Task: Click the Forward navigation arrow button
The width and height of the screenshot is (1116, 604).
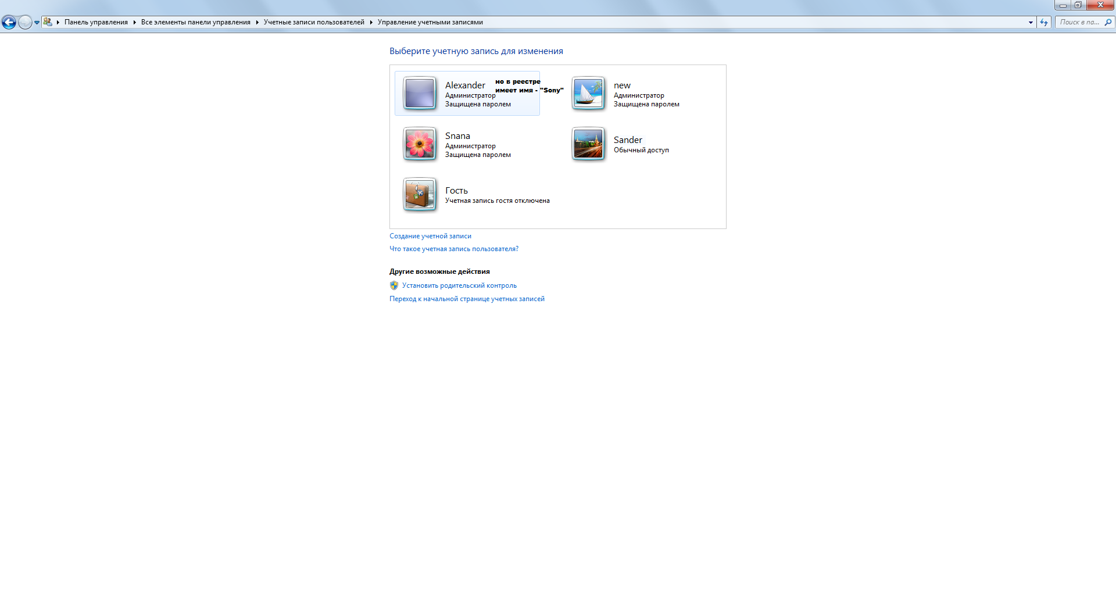Action: (25, 22)
